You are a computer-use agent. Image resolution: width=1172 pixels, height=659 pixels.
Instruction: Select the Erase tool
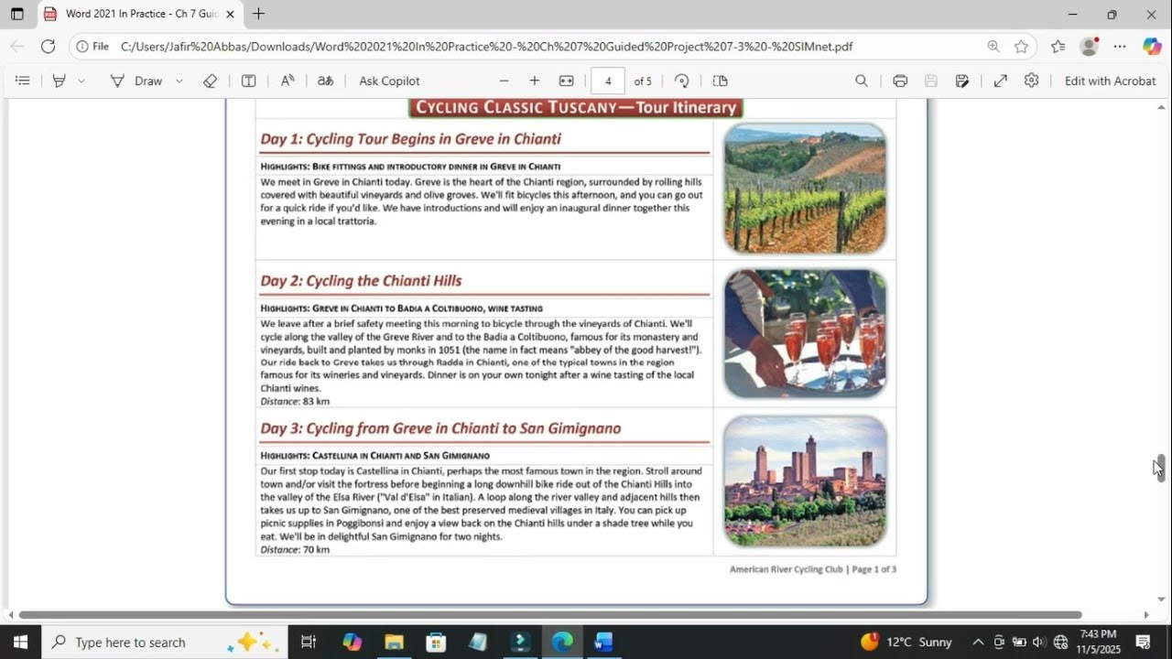[210, 81]
